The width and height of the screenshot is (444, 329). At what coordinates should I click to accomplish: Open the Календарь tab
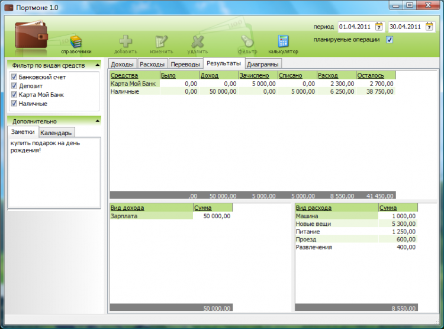pyautogui.click(x=56, y=133)
